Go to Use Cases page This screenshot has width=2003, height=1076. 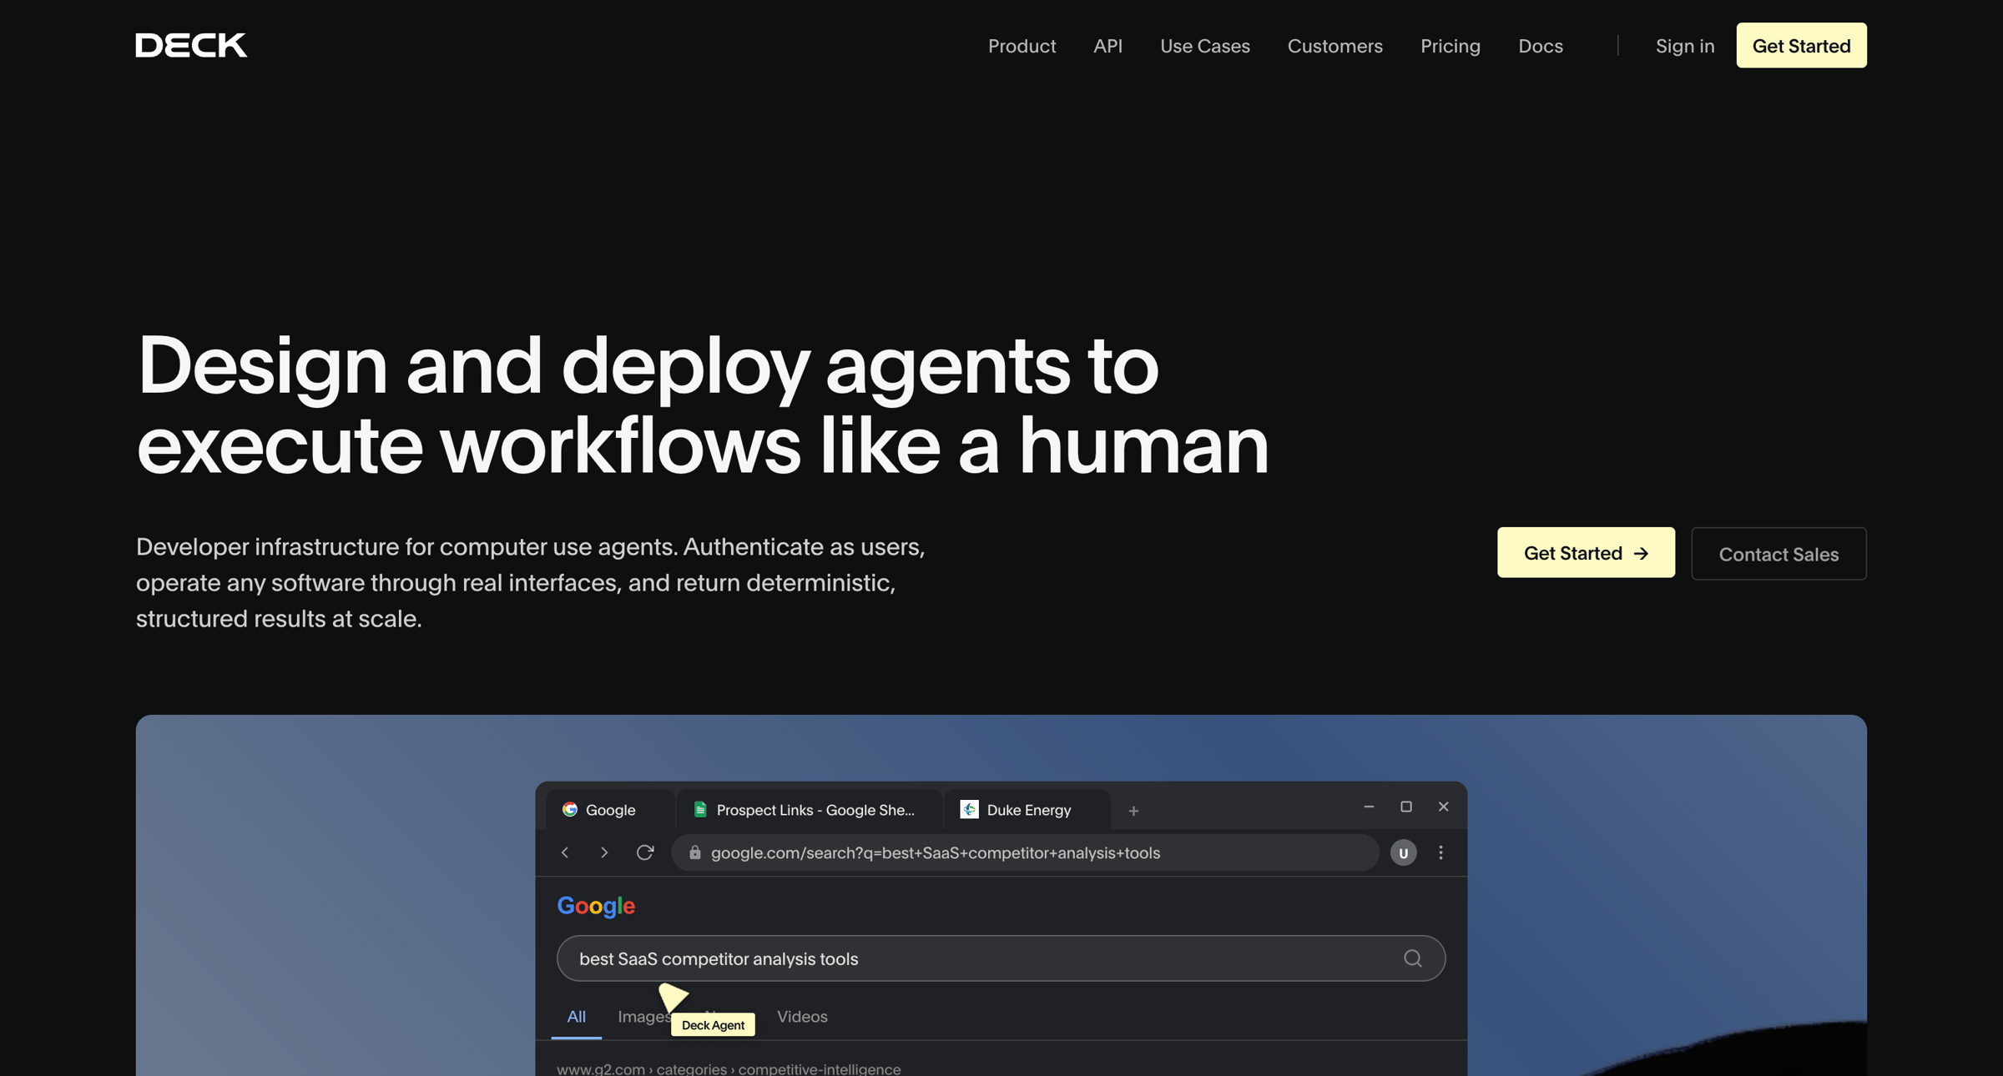pos(1204,46)
